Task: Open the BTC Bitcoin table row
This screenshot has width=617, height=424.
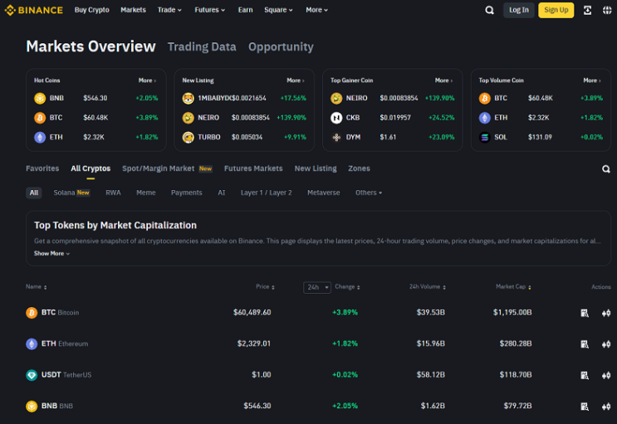Action: click(318, 313)
